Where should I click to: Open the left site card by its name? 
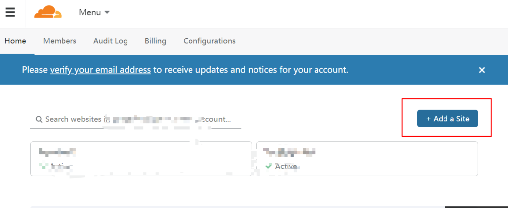point(57,152)
